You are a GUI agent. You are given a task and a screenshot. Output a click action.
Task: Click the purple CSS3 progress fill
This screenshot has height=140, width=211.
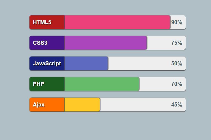pyautogui.click(x=105, y=43)
